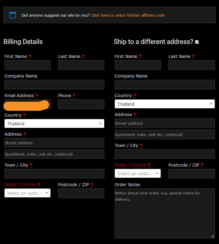Select billing Apartment, suite, unit field
This screenshot has width=219, height=244.
(x=54, y=154)
